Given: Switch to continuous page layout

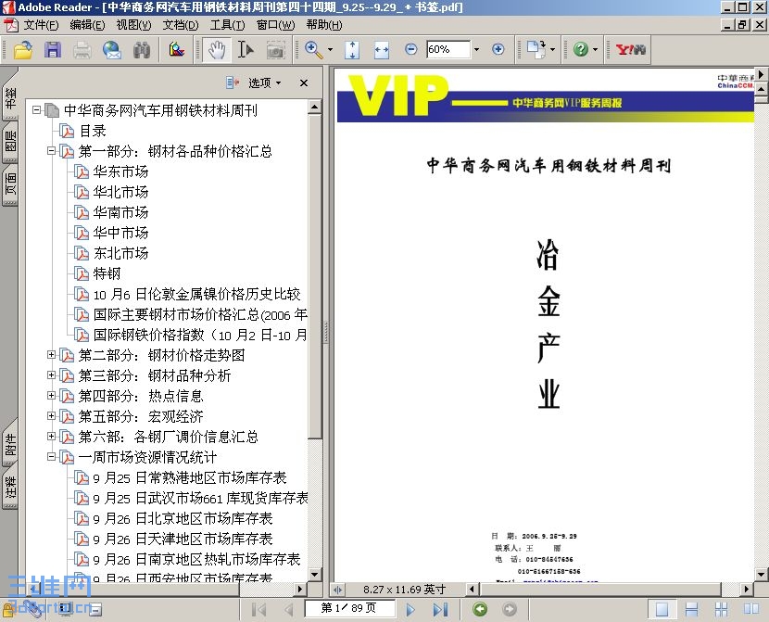Looking at the screenshot, I should [x=691, y=610].
